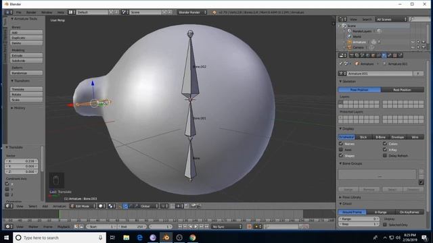Select the B-Bone display type
433x243 pixels.
(380, 137)
